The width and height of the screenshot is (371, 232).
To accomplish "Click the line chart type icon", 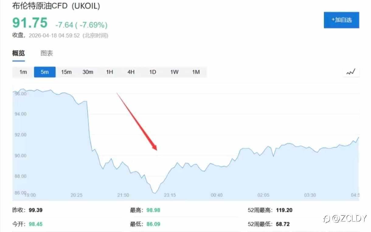I will [x=351, y=72].
